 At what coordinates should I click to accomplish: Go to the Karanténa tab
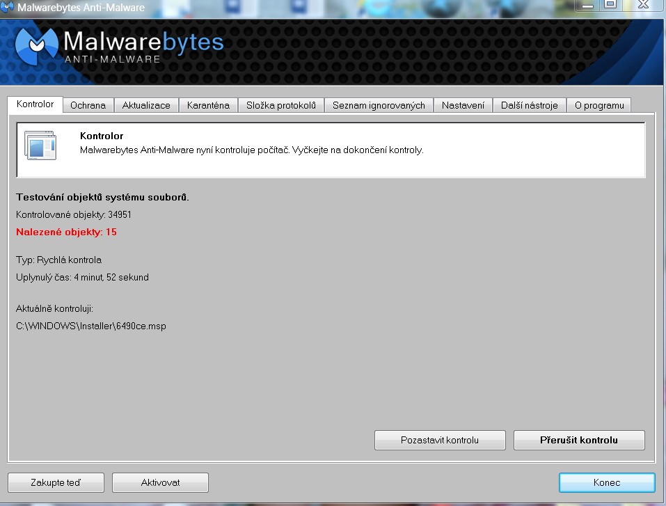[x=208, y=105]
